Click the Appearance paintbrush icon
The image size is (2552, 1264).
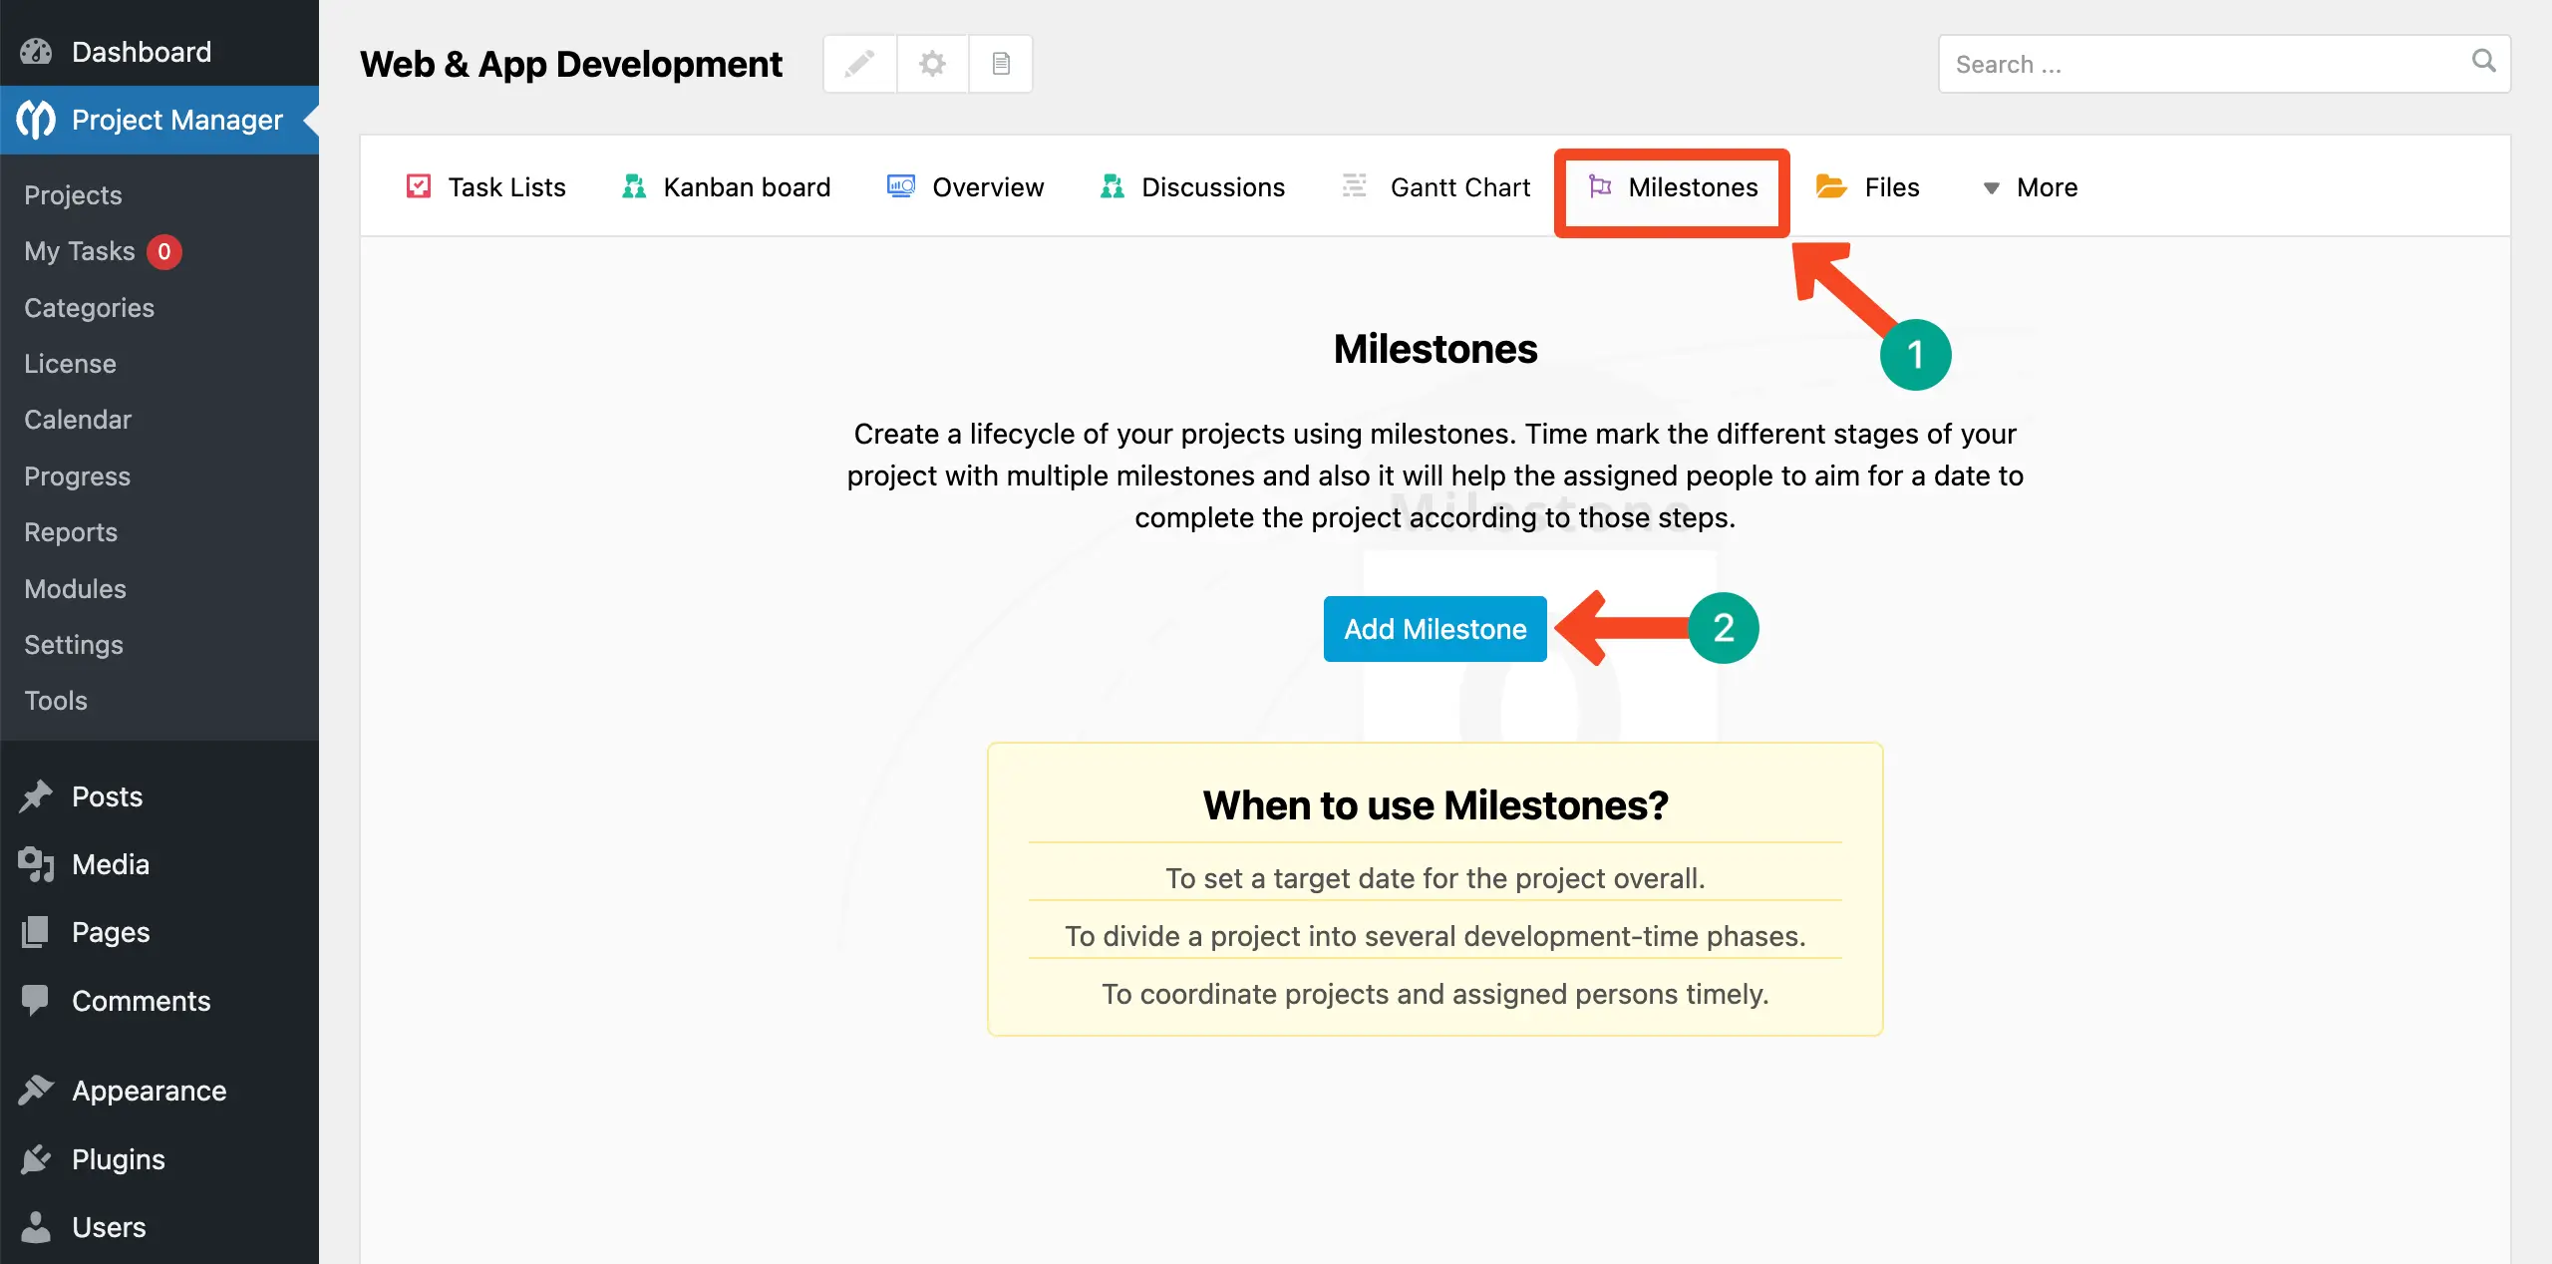pyautogui.click(x=36, y=1091)
